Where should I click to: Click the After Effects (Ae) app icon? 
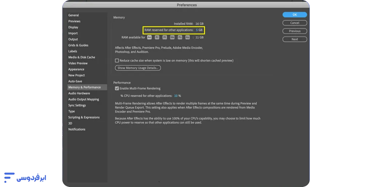149,37
